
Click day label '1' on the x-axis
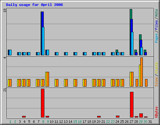(x=10, y=122)
